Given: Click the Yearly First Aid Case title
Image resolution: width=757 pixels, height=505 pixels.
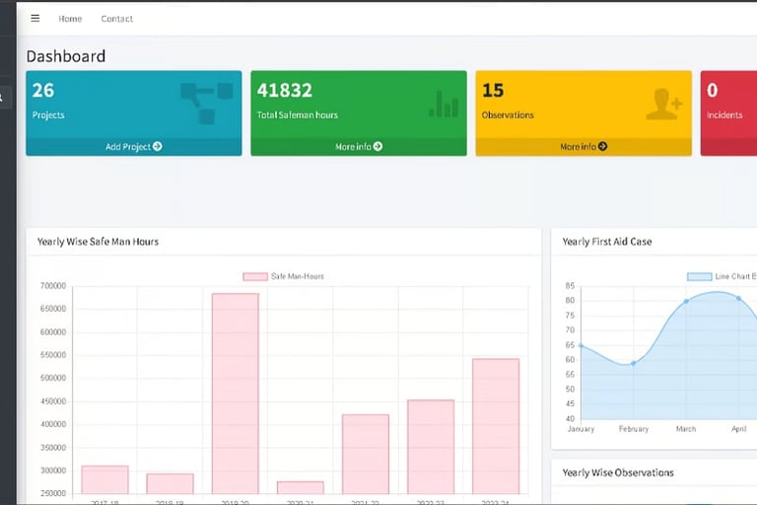Looking at the screenshot, I should coord(607,242).
